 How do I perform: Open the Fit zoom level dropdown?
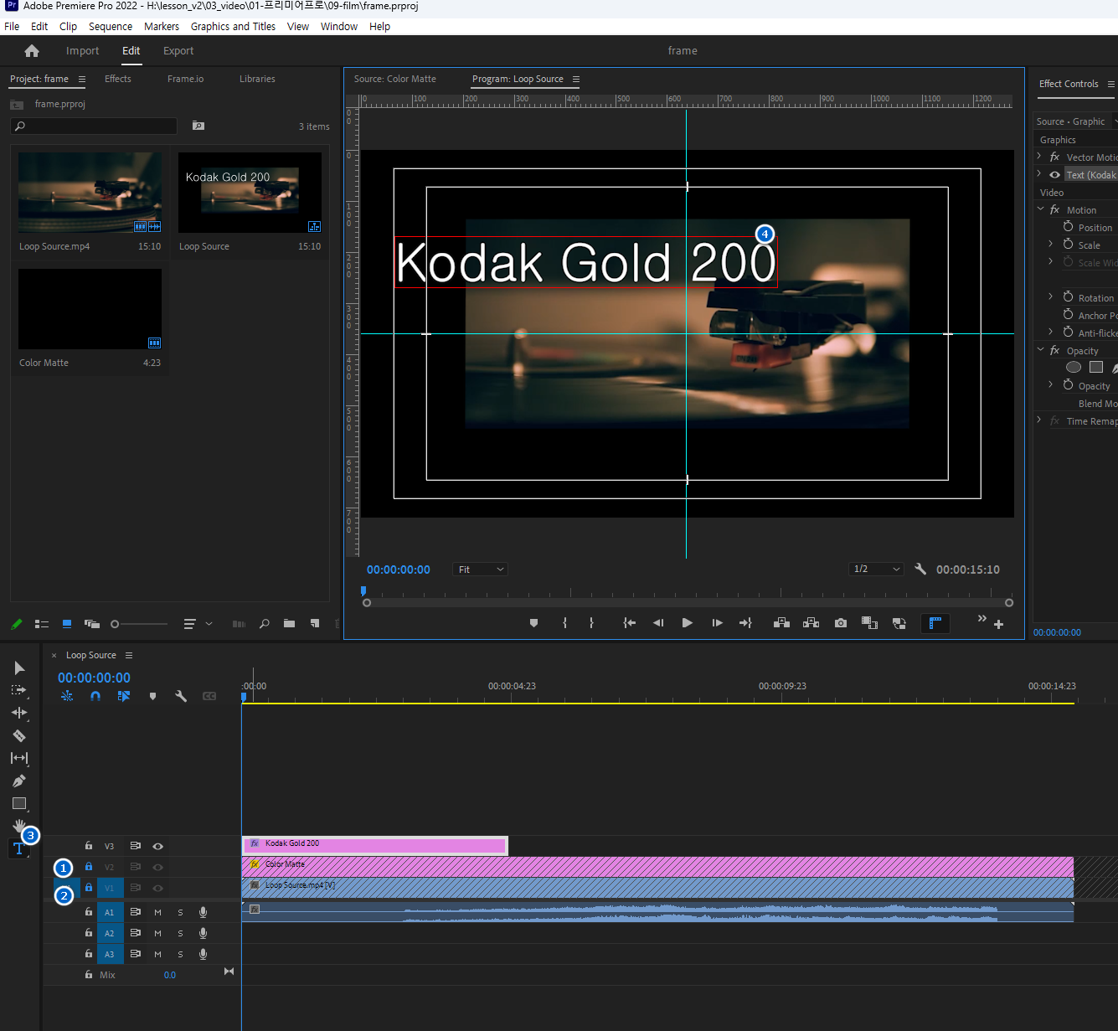point(481,570)
